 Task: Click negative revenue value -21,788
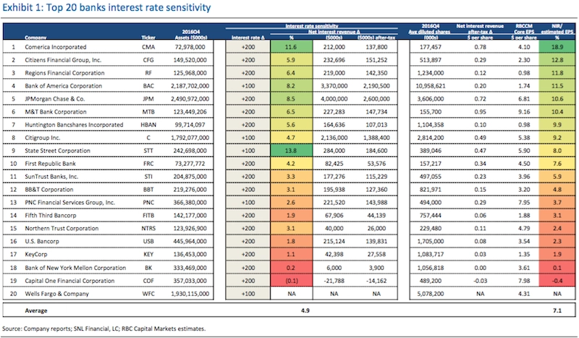334,280
